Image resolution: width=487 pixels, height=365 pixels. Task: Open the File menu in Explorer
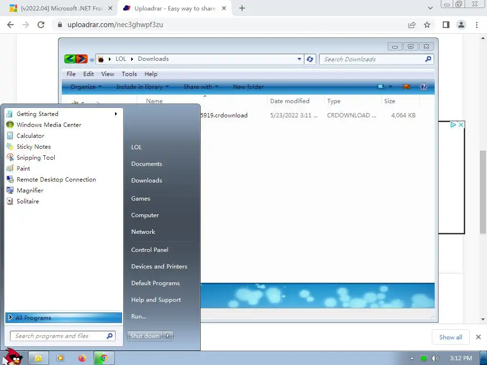[x=71, y=74]
